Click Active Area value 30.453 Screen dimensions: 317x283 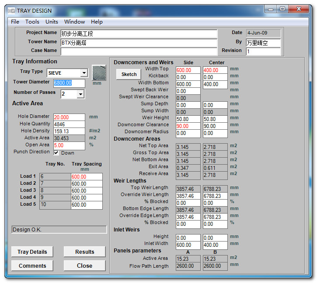click(69, 138)
